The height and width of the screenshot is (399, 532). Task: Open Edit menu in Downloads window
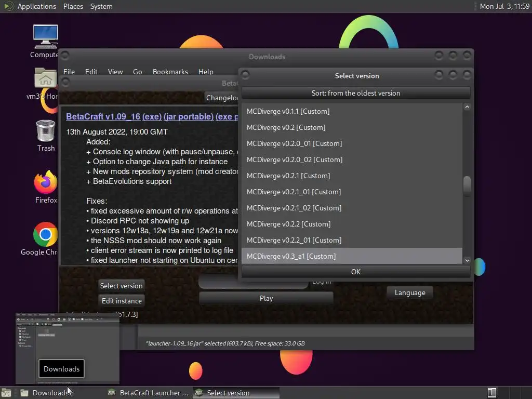(91, 72)
